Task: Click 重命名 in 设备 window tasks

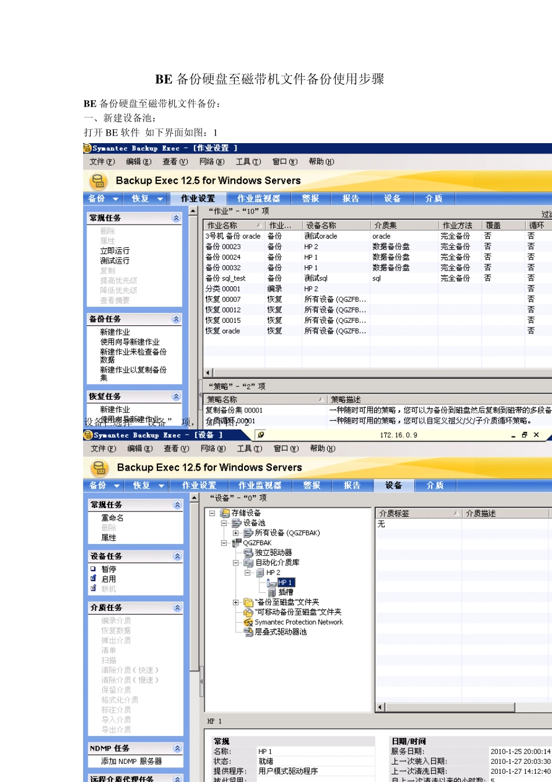Action: [112, 518]
